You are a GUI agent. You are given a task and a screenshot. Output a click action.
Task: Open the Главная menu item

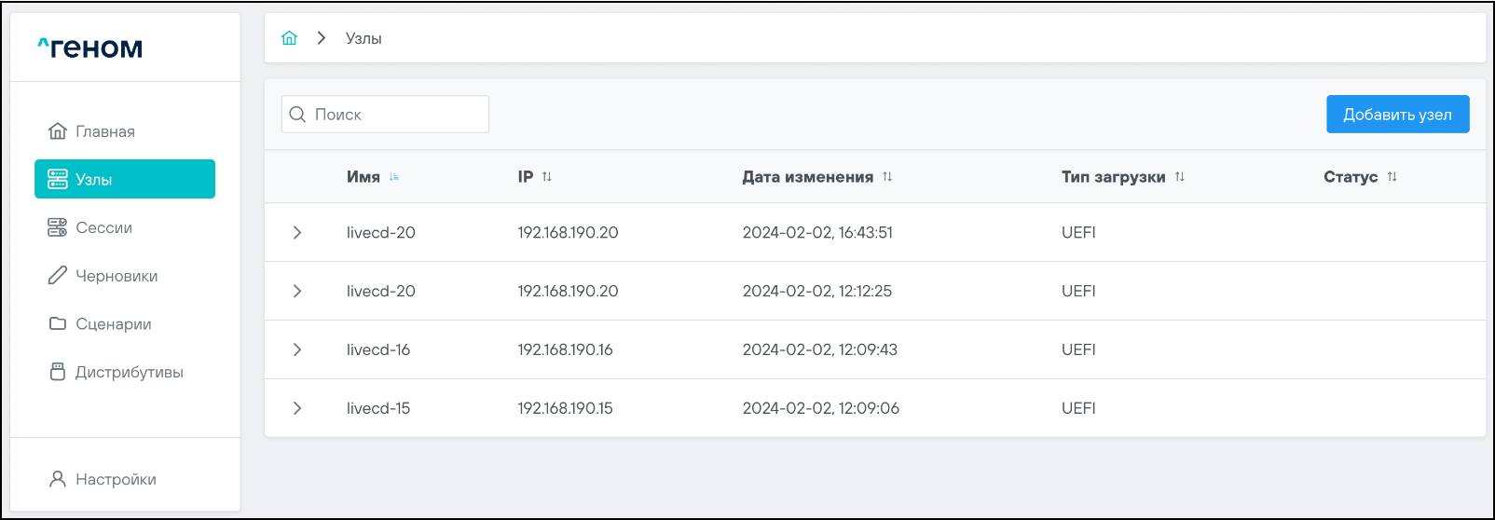[x=104, y=131]
